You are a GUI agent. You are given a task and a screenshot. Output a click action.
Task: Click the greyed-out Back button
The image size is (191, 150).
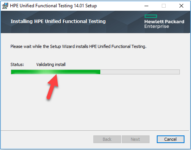(x=107, y=139)
